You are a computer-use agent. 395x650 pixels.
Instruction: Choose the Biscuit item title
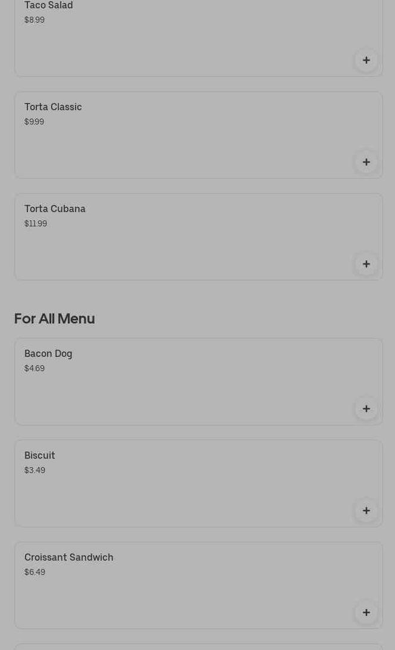(x=40, y=456)
